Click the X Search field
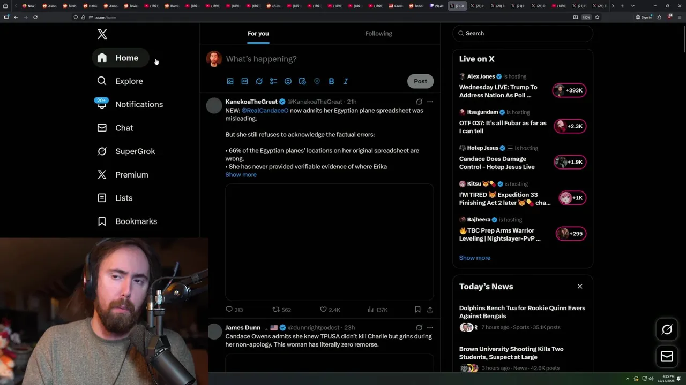The width and height of the screenshot is (686, 385). (x=523, y=33)
